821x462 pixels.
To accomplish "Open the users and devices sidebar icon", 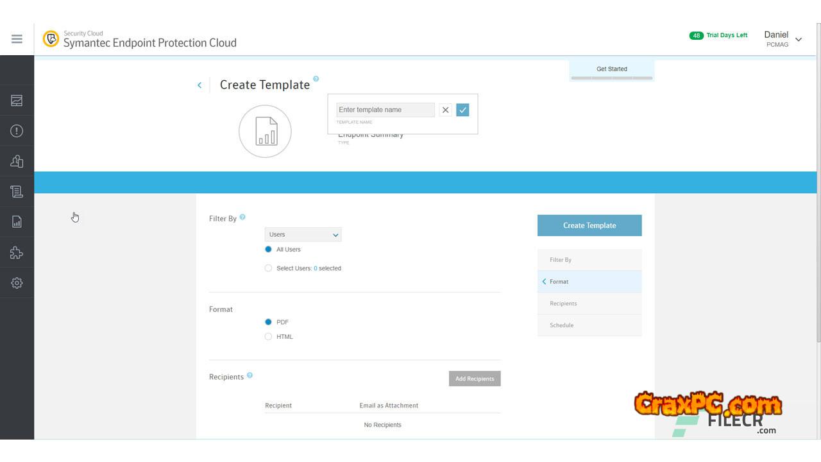I will (x=17, y=161).
